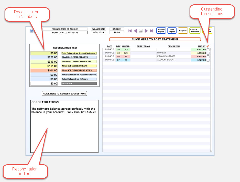240x182 pixels.
Task: Jump to first record arrow
Action: pos(130,31)
